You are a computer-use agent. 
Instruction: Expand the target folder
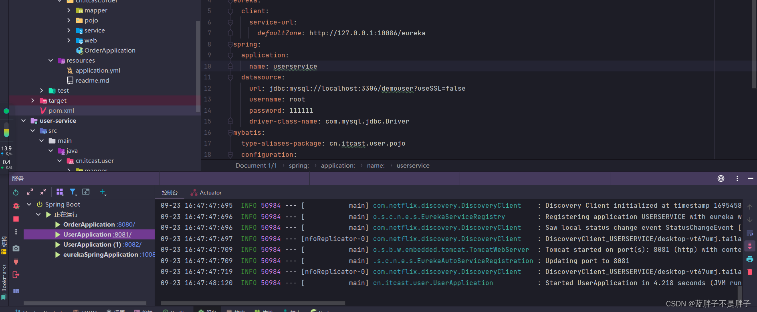pos(33,101)
